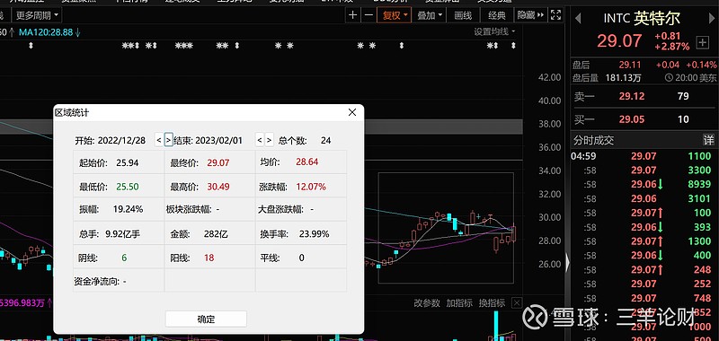The image size is (719, 341).
Task: Click 振幅 value 19.24%
Action: coord(128,210)
